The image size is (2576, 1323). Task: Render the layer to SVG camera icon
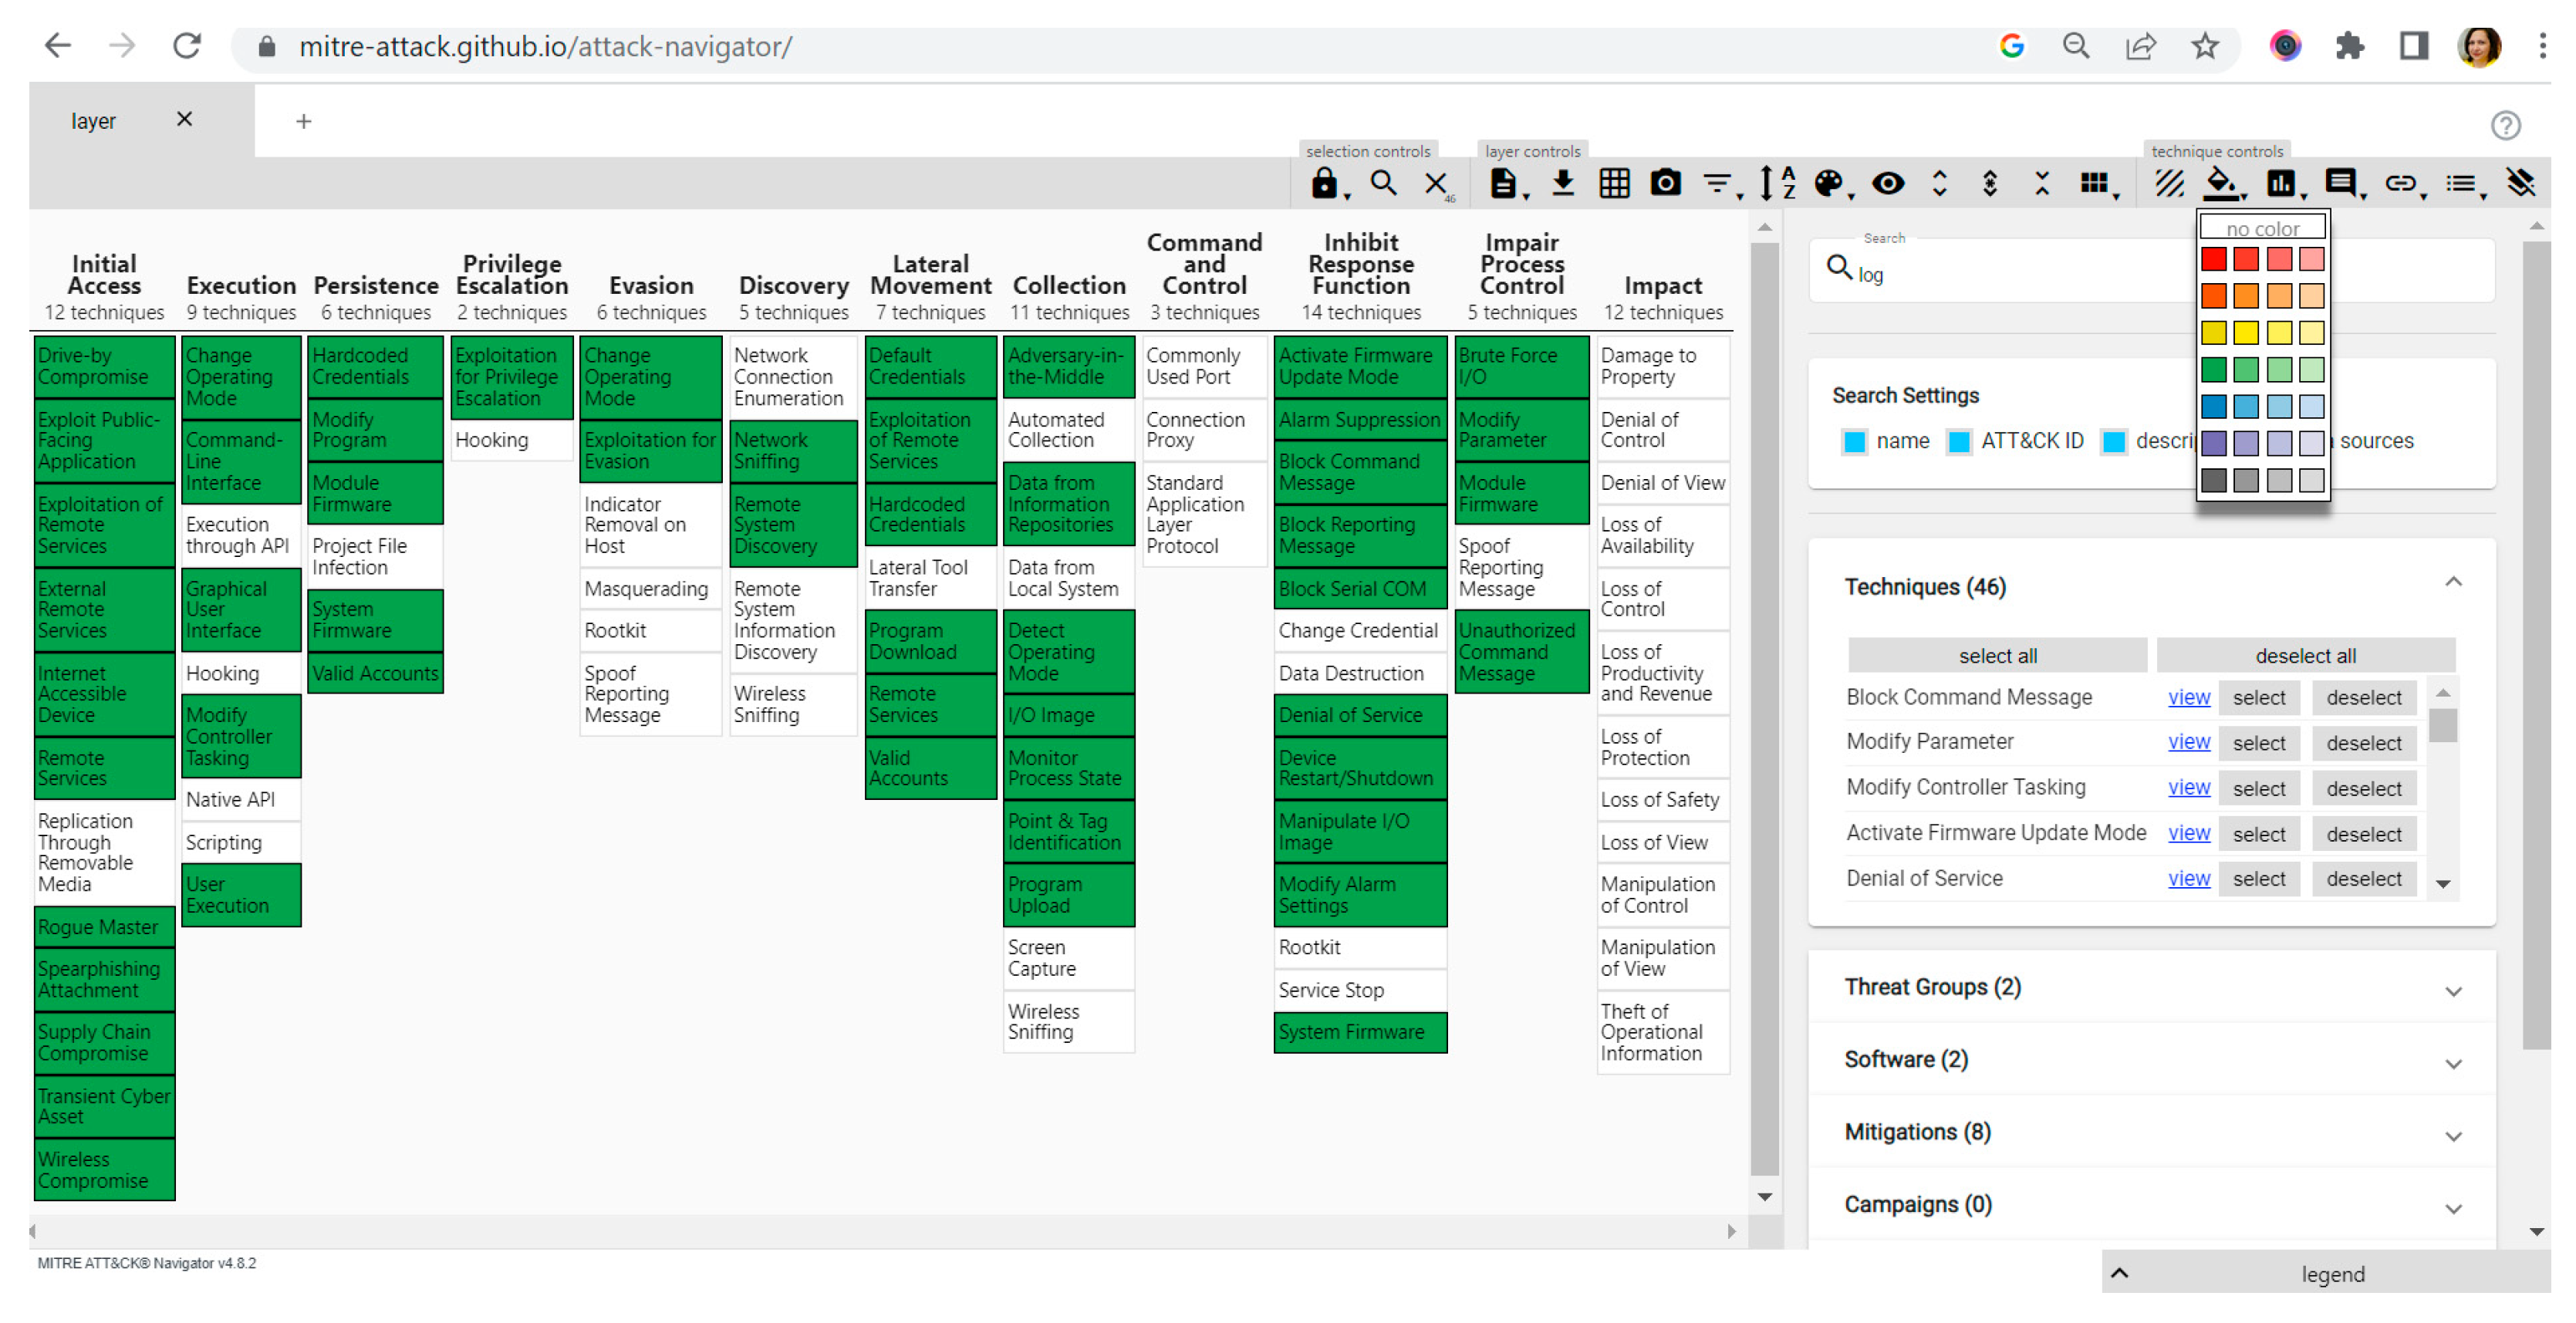pyautogui.click(x=1665, y=184)
